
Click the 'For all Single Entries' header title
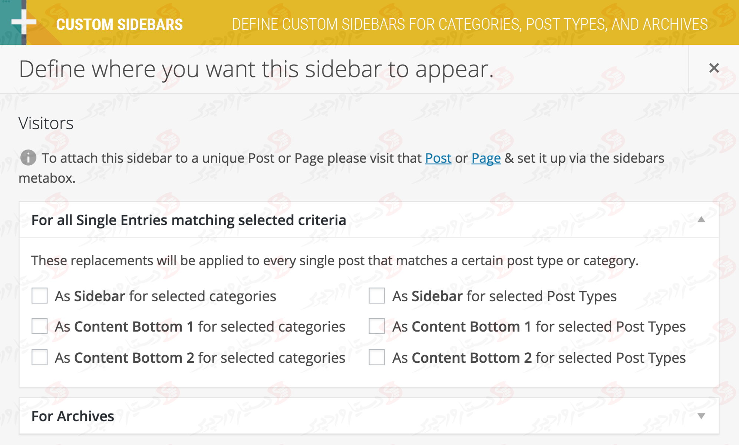189,220
